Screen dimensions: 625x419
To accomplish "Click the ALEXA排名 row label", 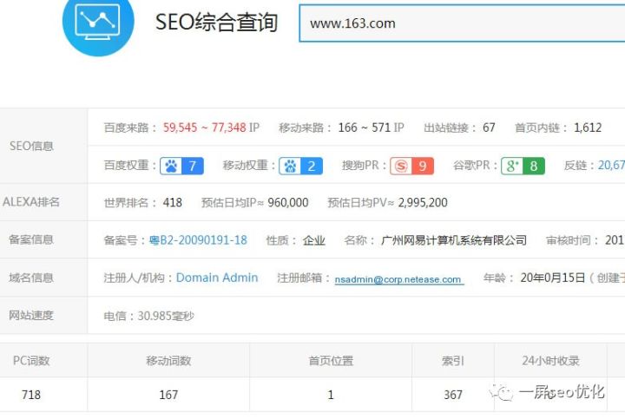I will pos(31,202).
